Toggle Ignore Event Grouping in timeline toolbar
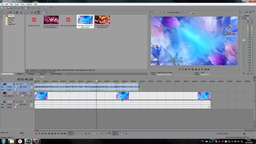 point(129,133)
